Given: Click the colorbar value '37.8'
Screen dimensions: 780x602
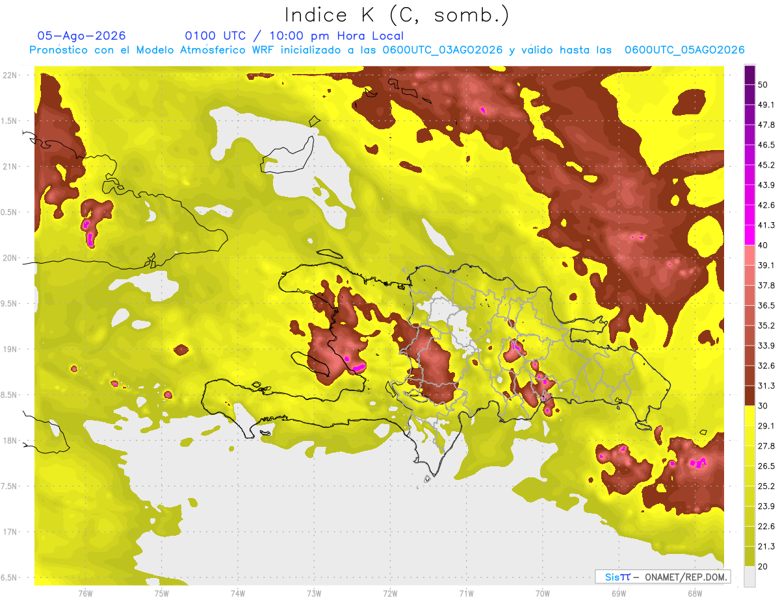Looking at the screenshot, I should 766,285.
